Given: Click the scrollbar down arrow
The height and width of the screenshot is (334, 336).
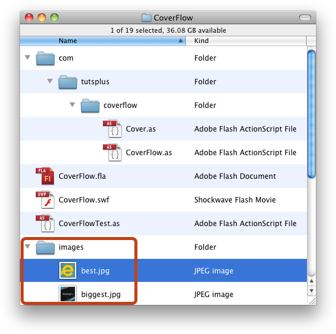Looking at the screenshot, I should pos(311,291).
